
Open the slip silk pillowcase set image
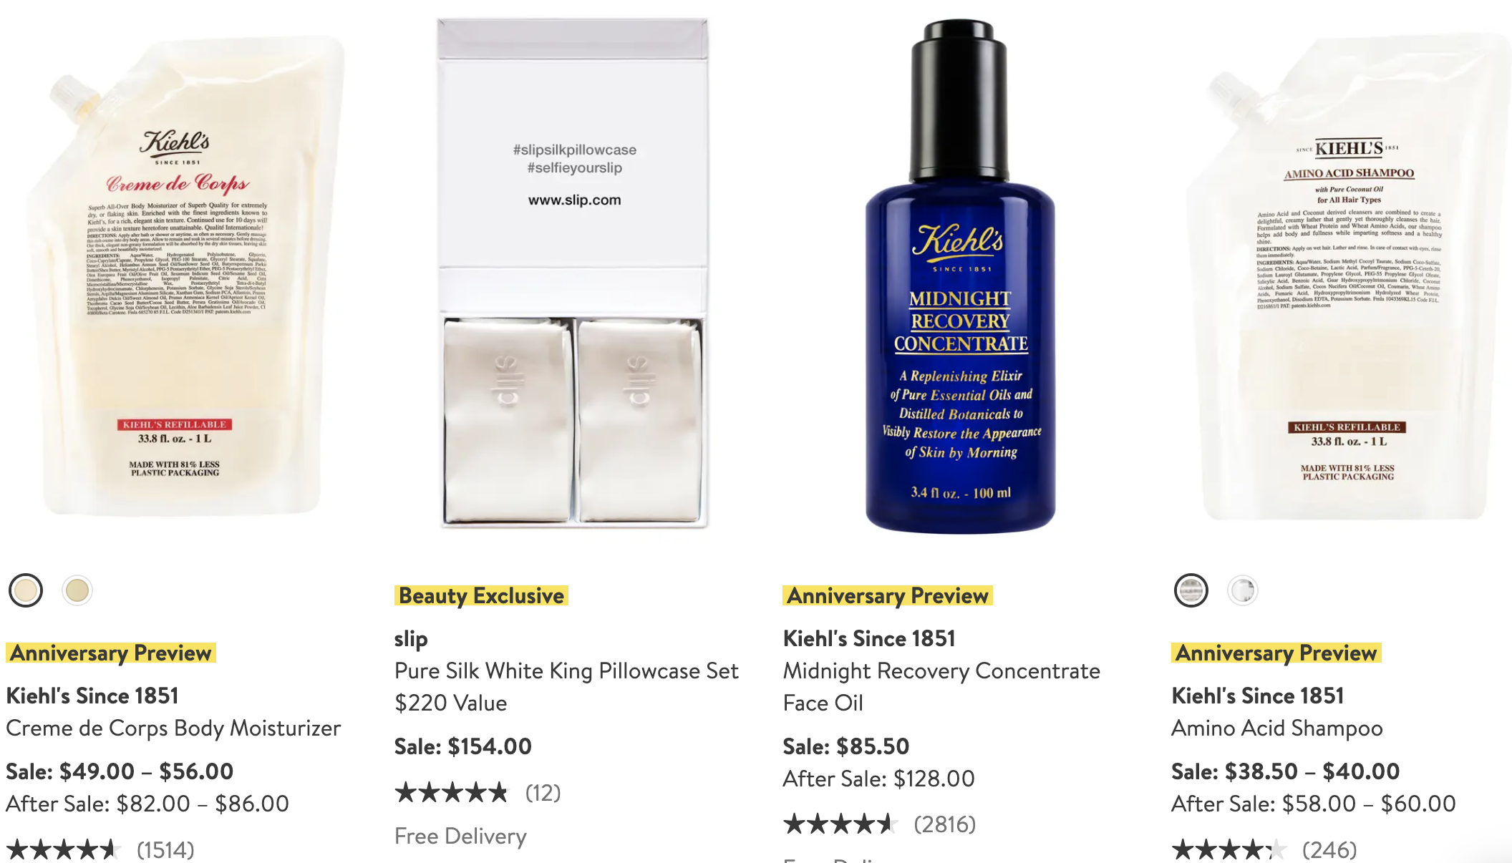click(x=573, y=273)
